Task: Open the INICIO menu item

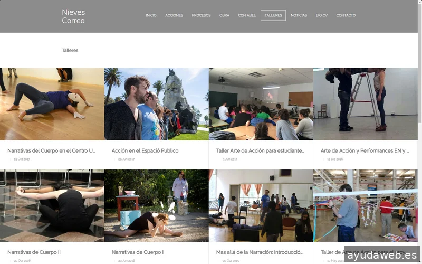Action: [151, 15]
